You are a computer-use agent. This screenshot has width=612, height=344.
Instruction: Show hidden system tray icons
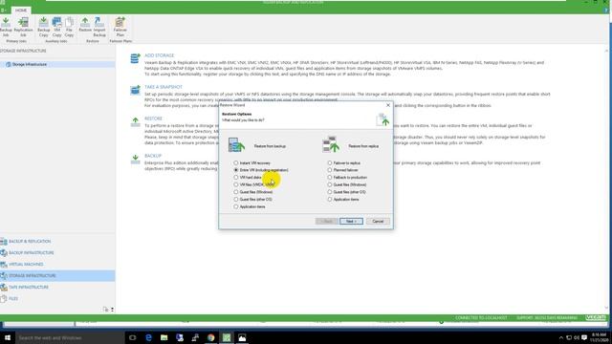(561, 337)
